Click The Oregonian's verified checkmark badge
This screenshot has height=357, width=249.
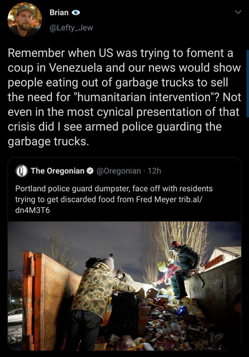click(x=90, y=171)
